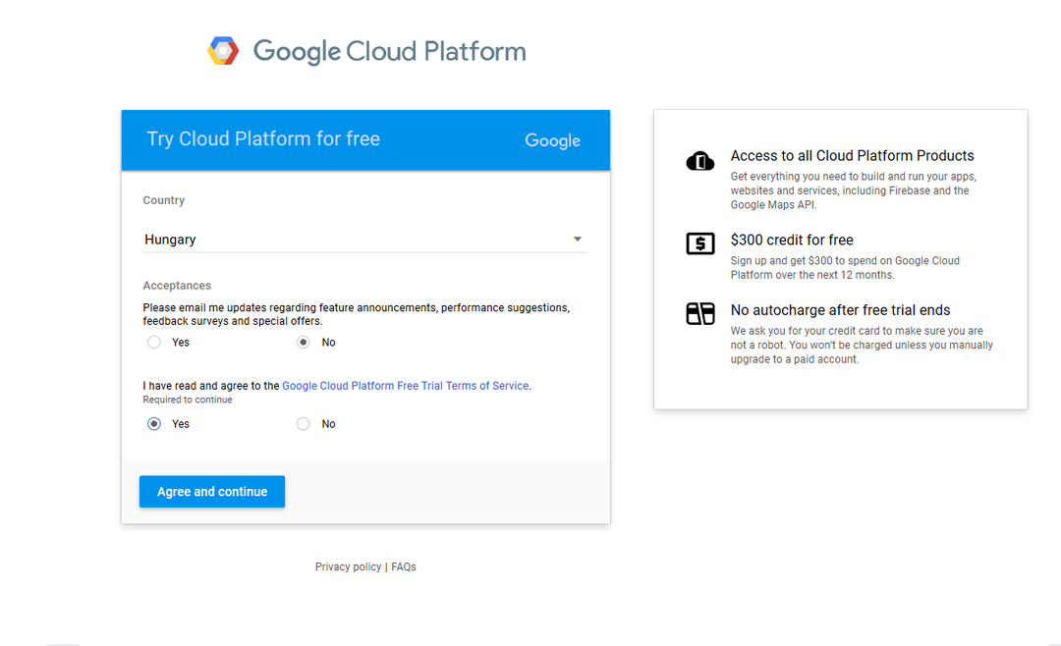Click the 'Try Cloud Platform for free' heading
This screenshot has height=646, width=1061.
(x=263, y=138)
